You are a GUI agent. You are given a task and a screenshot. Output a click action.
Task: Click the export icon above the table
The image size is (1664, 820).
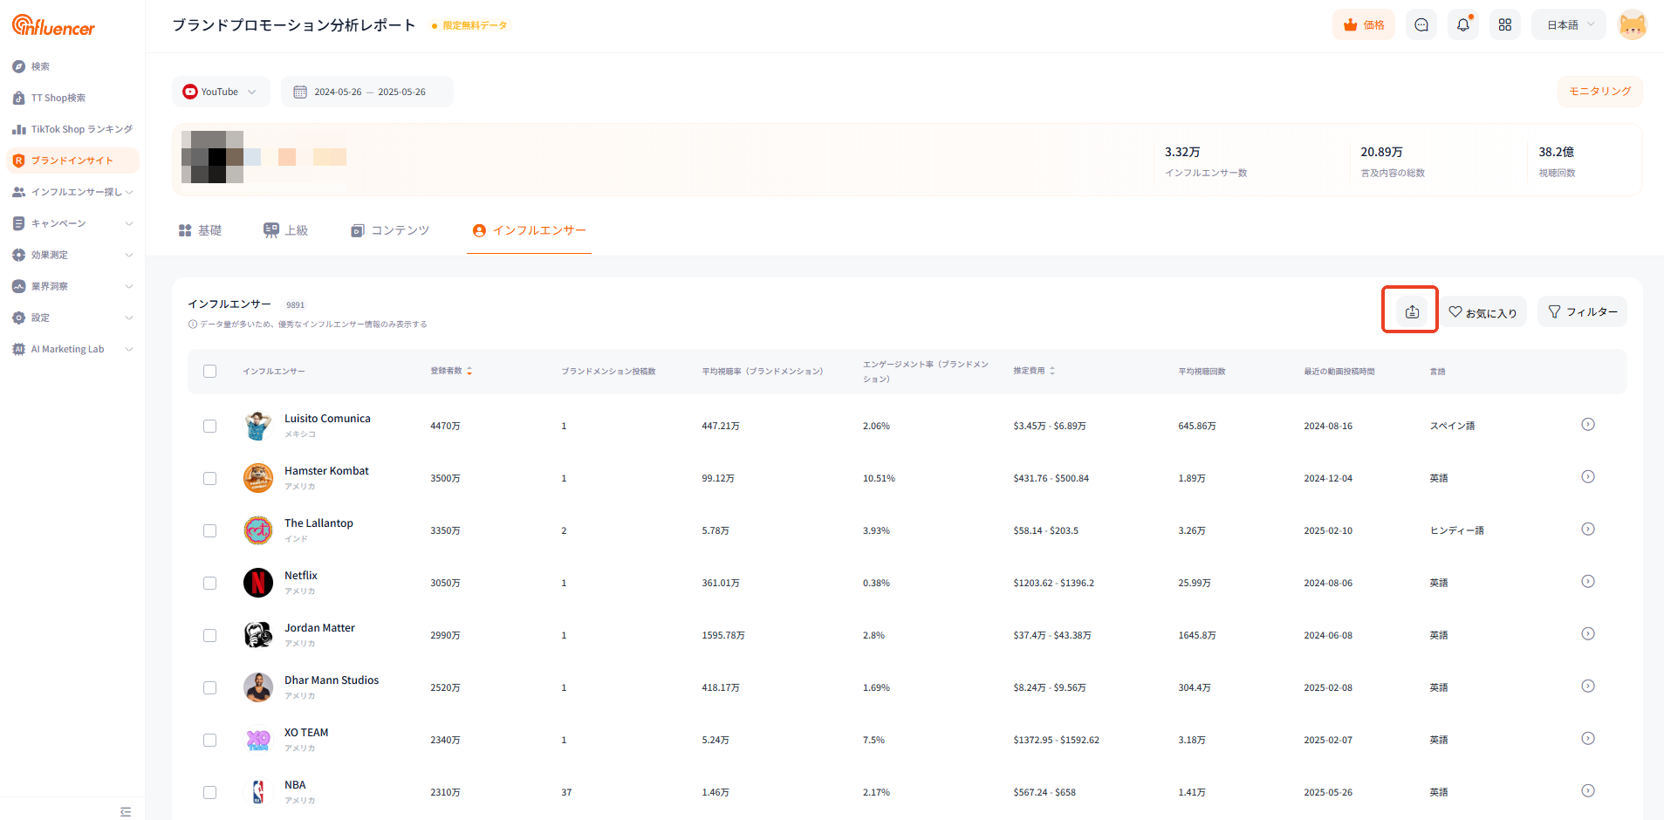pos(1411,311)
